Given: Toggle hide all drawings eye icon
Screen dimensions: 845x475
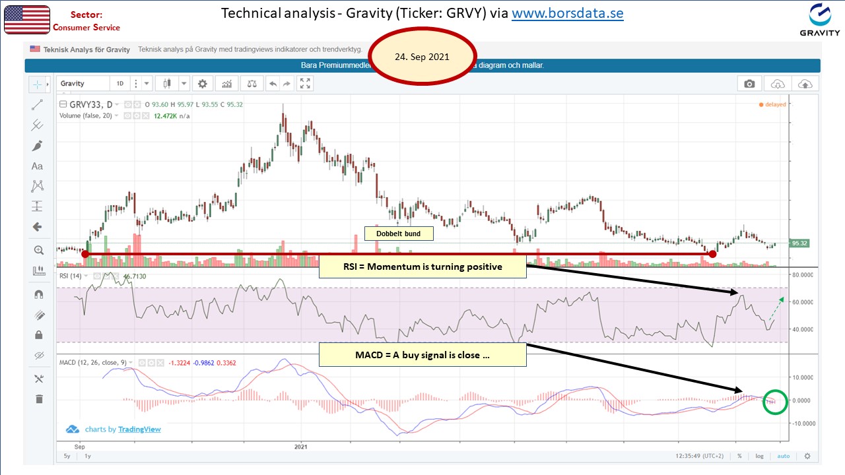Looking at the screenshot, I should point(38,356).
